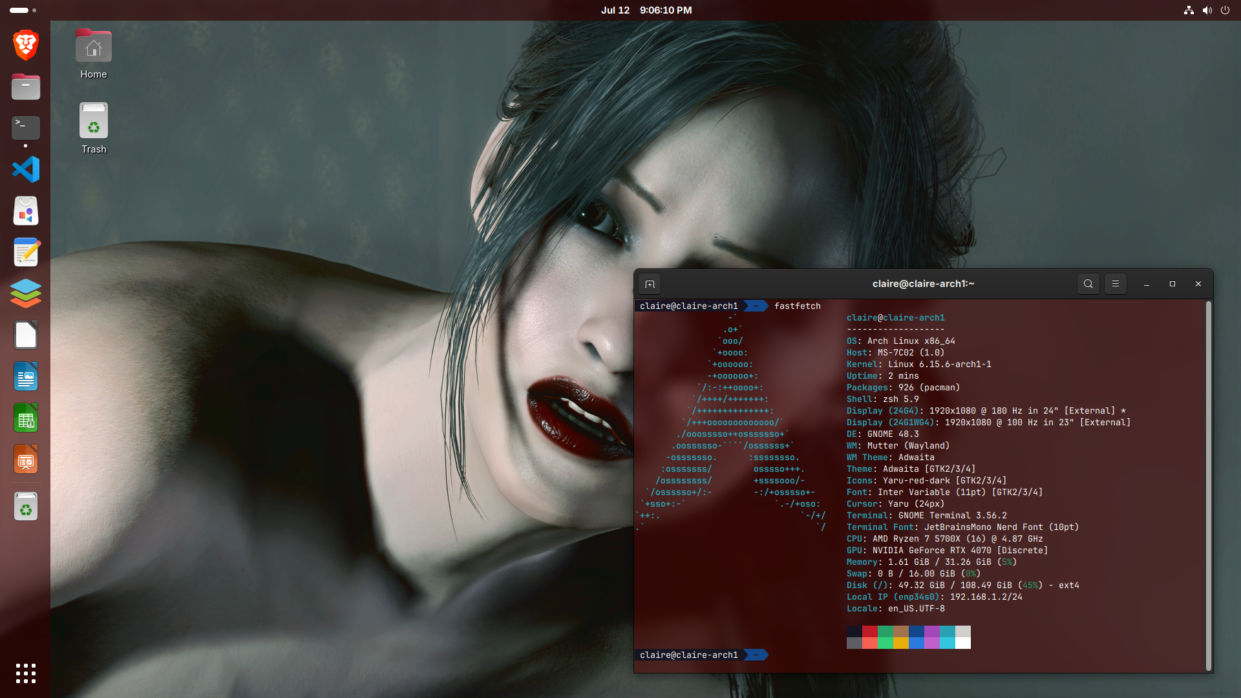Open the Software store icon in dock
Screen dimensions: 1241x698
(26, 211)
